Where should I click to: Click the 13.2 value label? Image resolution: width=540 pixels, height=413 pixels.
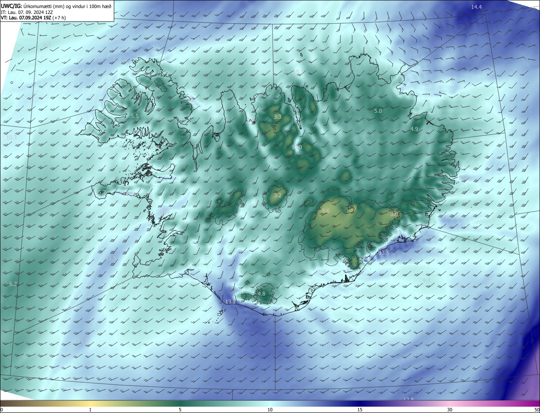(231, 302)
